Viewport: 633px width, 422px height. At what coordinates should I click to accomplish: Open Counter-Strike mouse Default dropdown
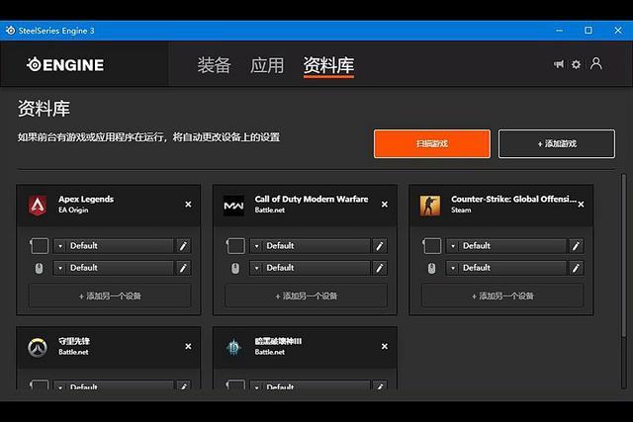(x=506, y=268)
